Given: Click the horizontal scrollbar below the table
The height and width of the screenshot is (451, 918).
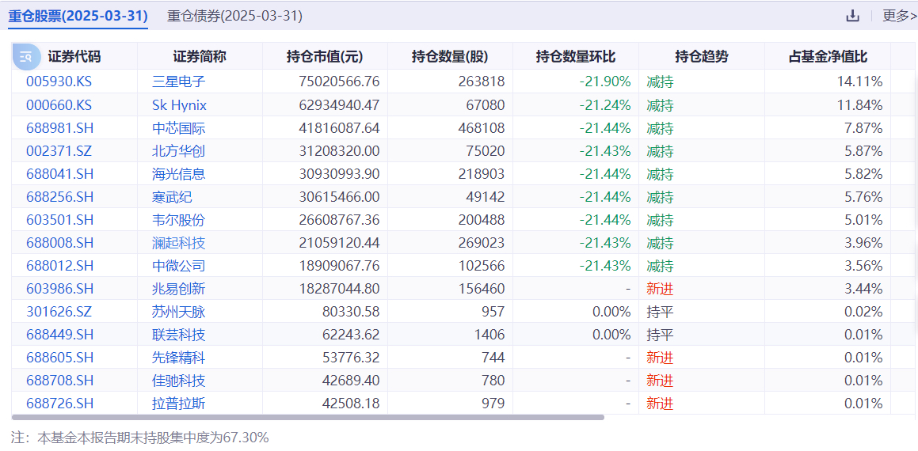Looking at the screenshot, I should pyautogui.click(x=307, y=418).
